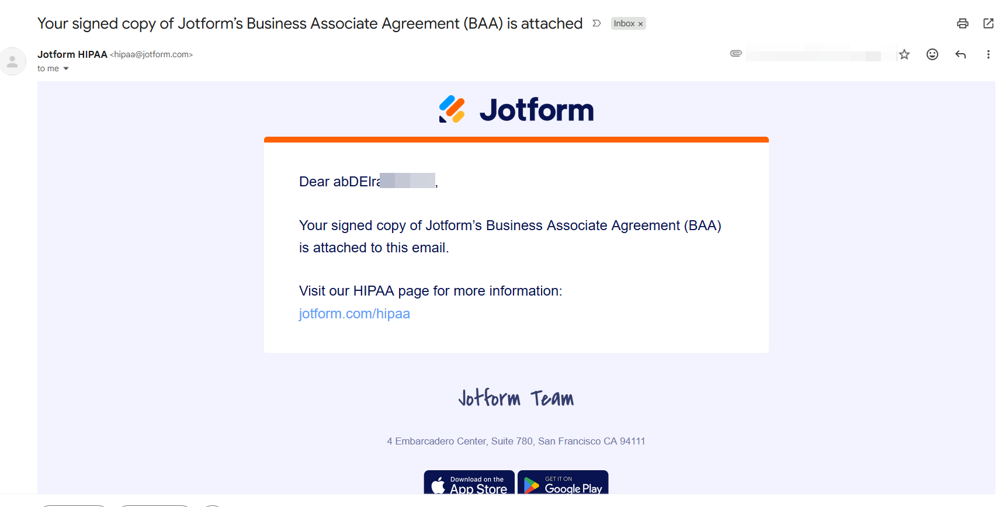
Task: Click the Jotform Team signature image
Action: coord(516,398)
